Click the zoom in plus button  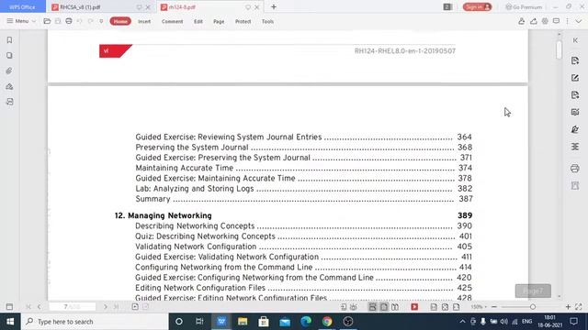point(568,307)
